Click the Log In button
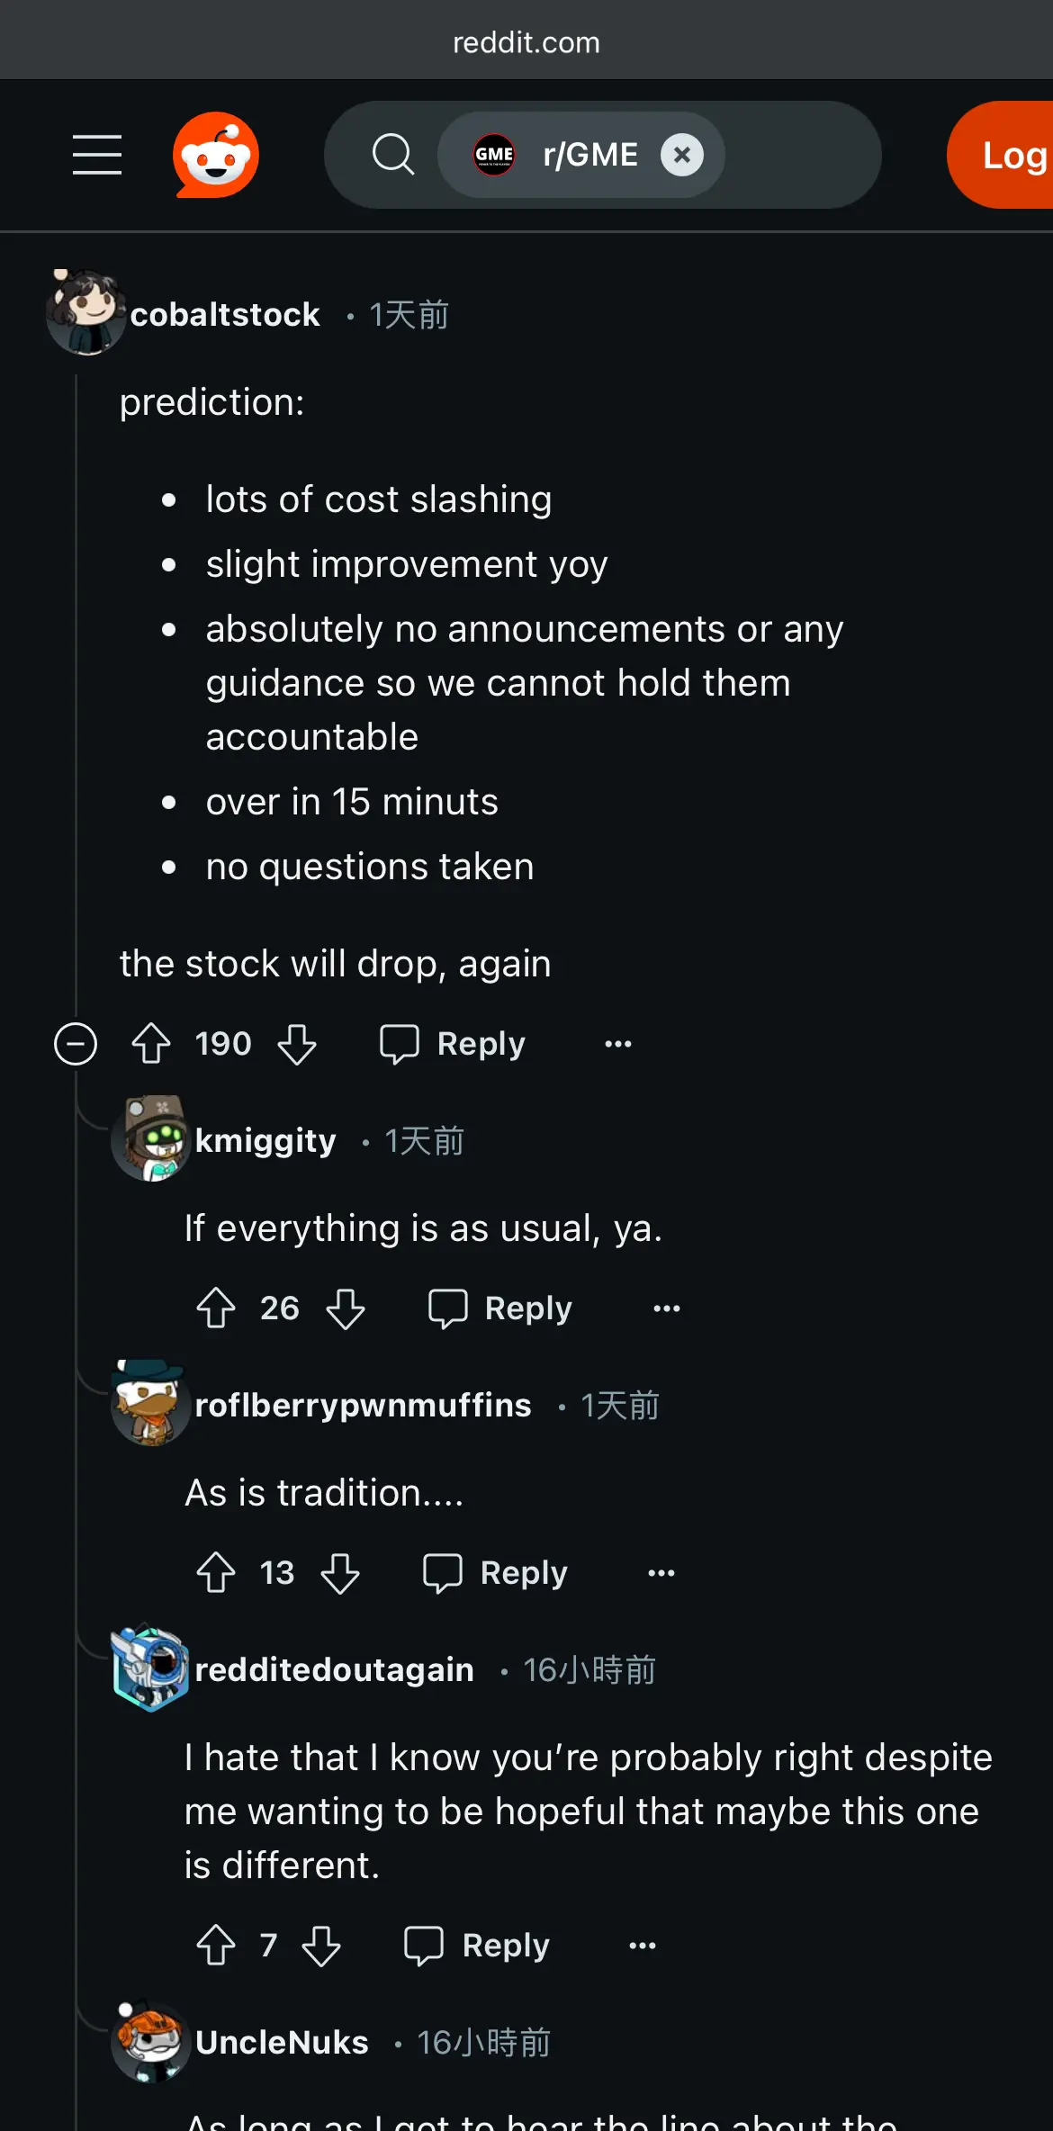The width and height of the screenshot is (1053, 2131). pos(1001,155)
